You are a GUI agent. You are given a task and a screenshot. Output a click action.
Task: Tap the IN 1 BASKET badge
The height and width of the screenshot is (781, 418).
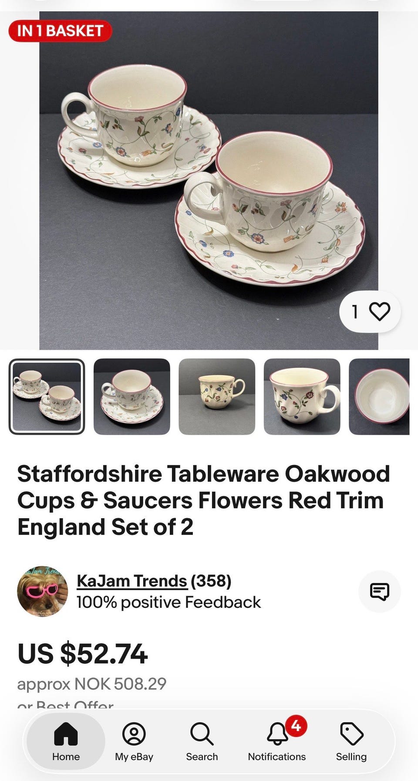[60, 31]
